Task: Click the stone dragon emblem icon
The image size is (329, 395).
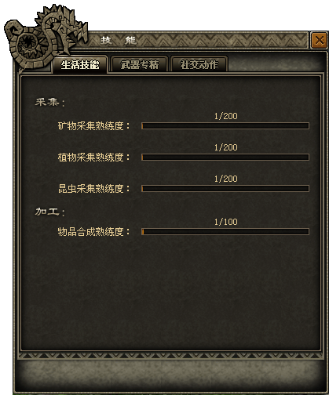Action: (46, 37)
